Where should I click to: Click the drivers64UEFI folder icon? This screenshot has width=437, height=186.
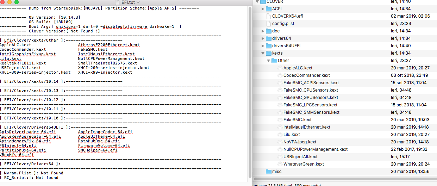[268, 46]
